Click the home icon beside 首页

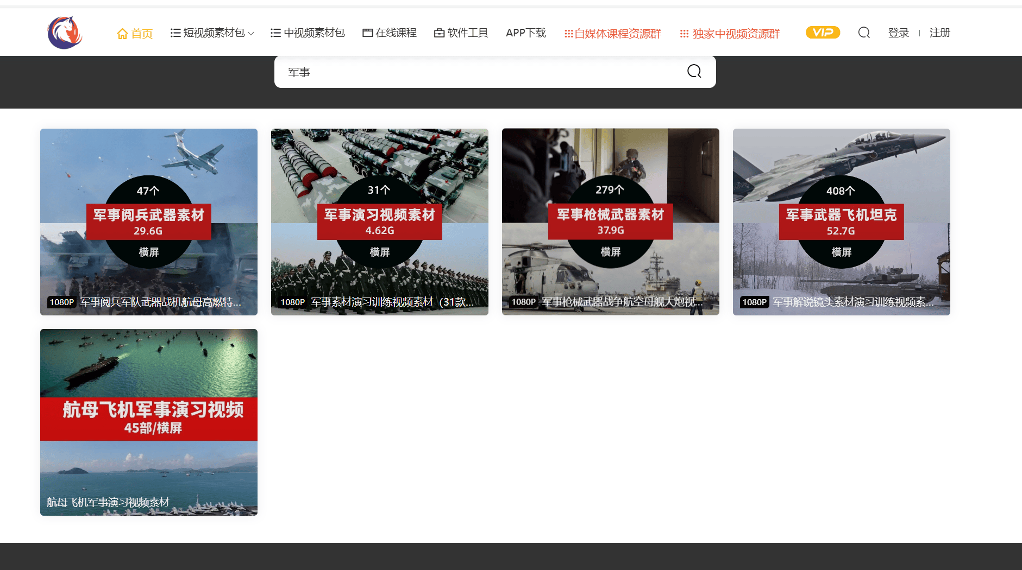tap(122, 34)
